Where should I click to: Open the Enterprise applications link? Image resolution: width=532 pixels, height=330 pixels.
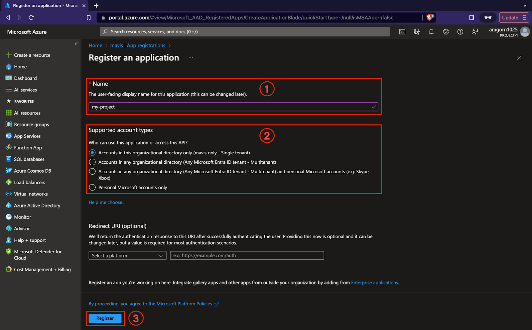click(375, 283)
